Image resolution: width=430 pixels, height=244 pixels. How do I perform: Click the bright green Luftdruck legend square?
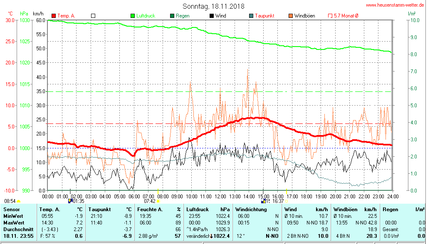(133, 16)
